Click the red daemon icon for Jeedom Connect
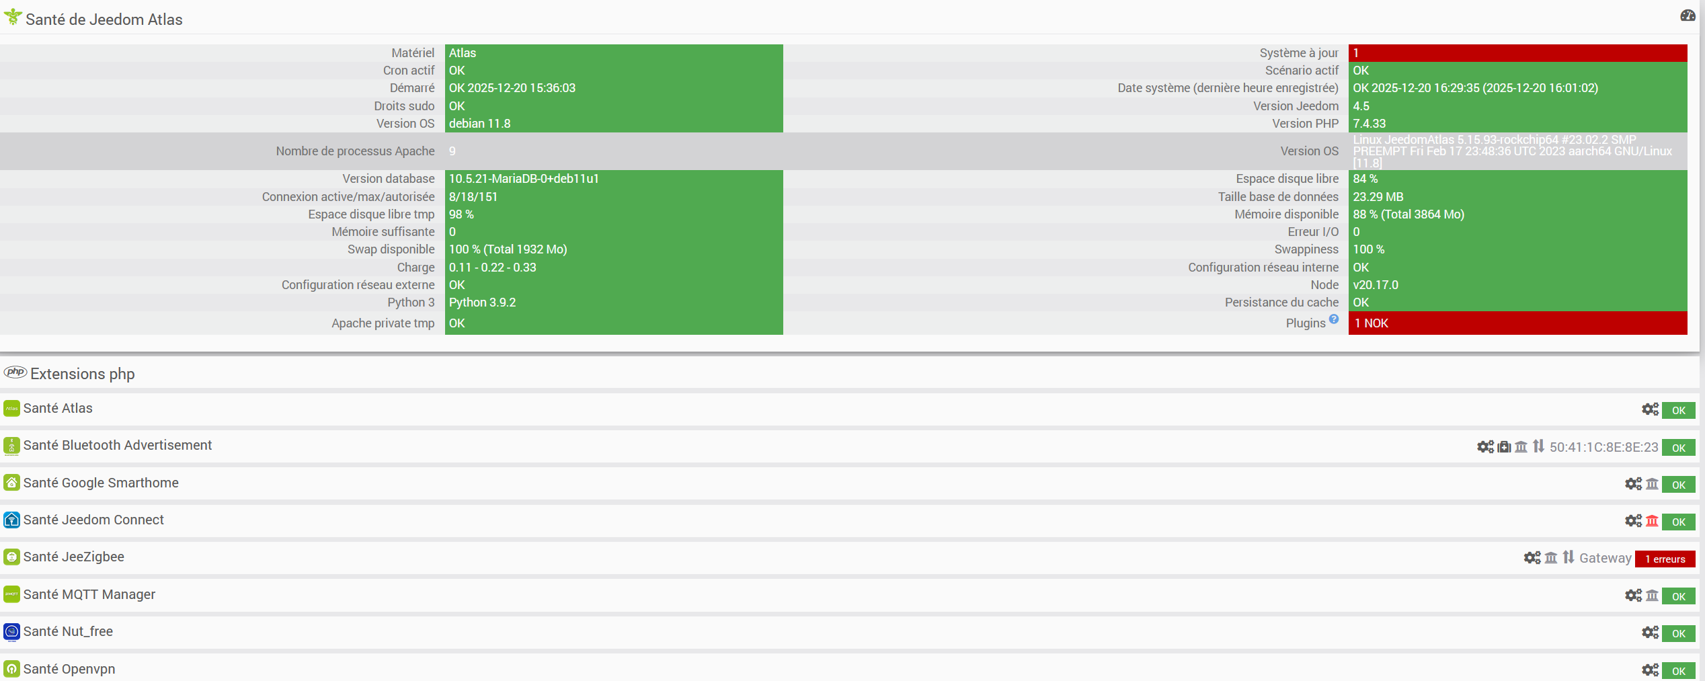The height and width of the screenshot is (681, 1705). pos(1652,521)
